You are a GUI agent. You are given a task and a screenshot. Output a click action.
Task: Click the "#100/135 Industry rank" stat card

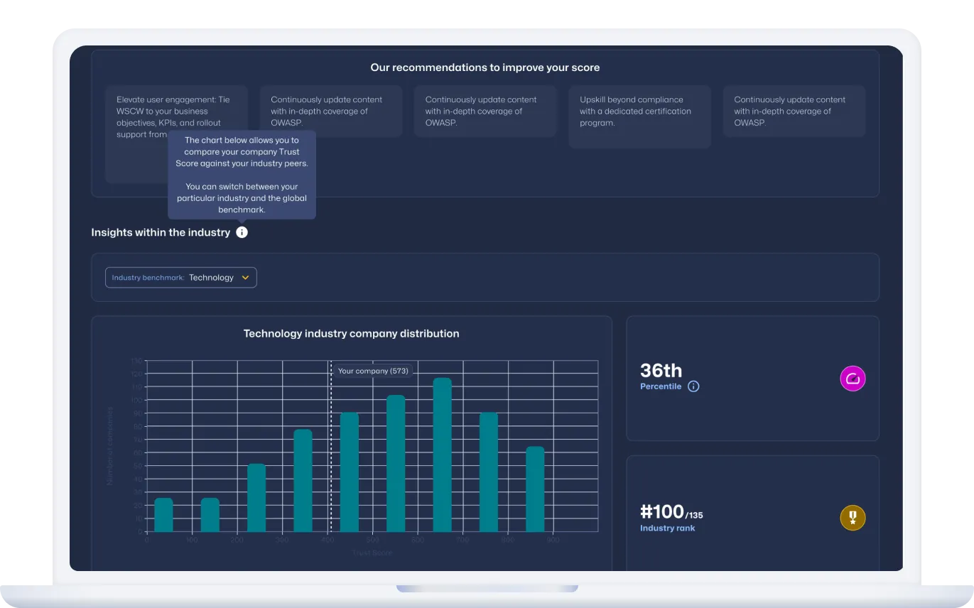click(x=752, y=517)
